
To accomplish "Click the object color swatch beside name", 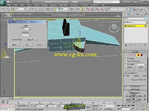I will [146, 18].
